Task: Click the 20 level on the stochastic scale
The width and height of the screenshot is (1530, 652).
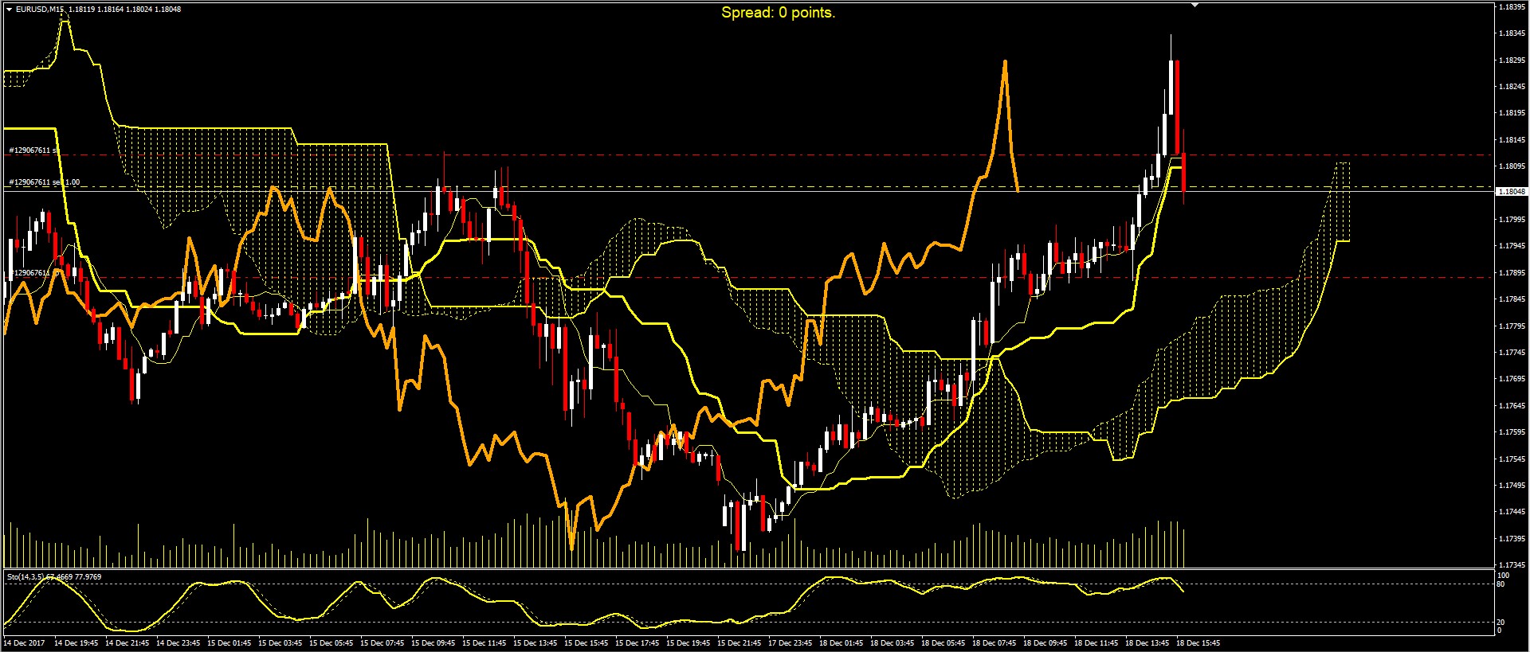Action: pyautogui.click(x=1501, y=623)
